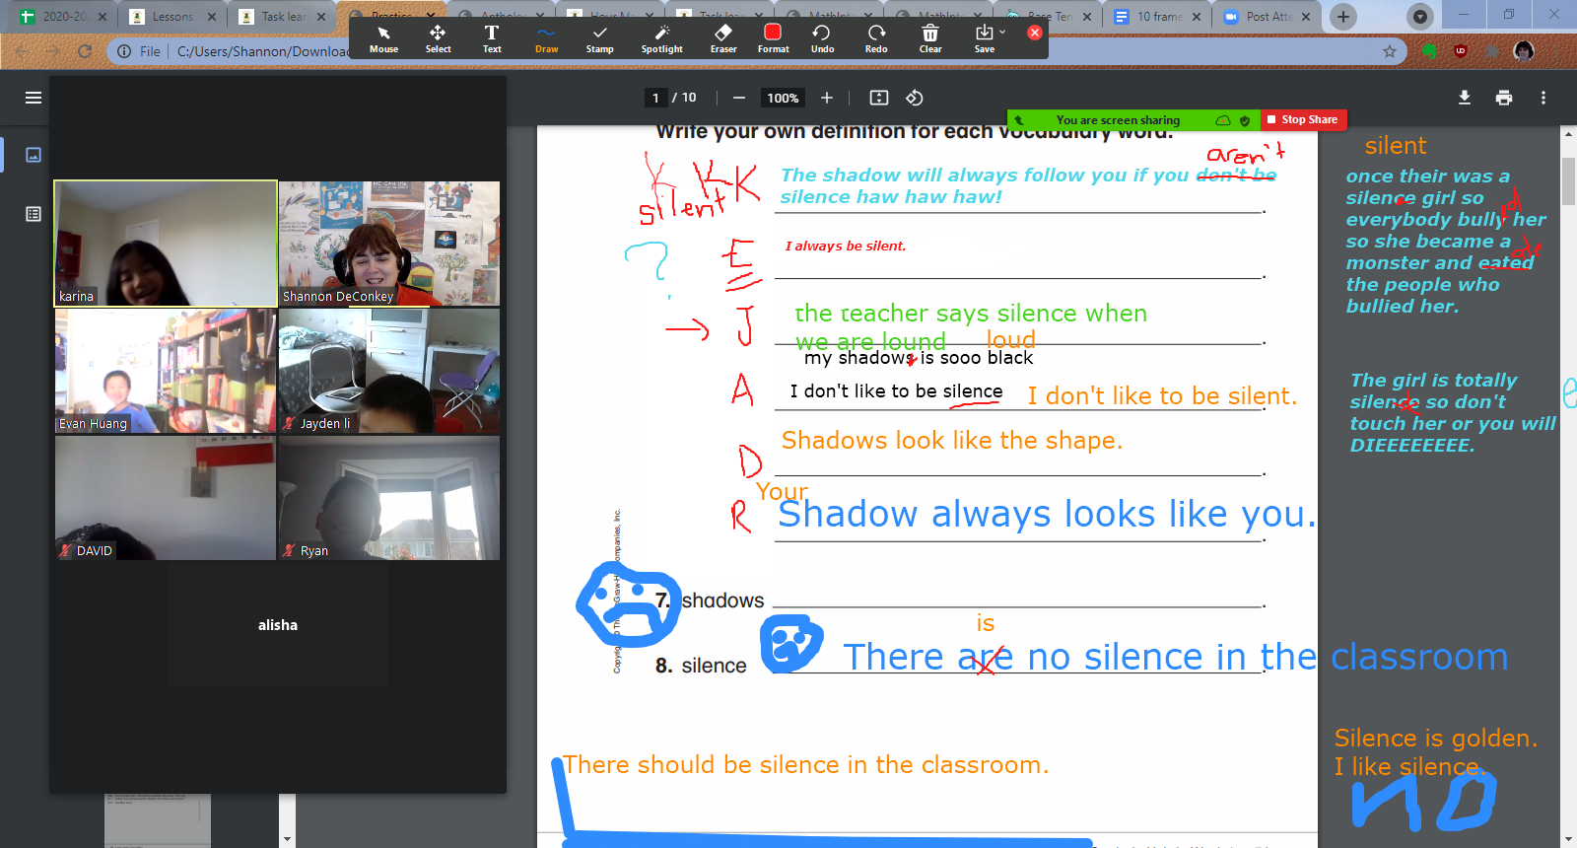Redo the annotation

pyautogui.click(x=876, y=39)
